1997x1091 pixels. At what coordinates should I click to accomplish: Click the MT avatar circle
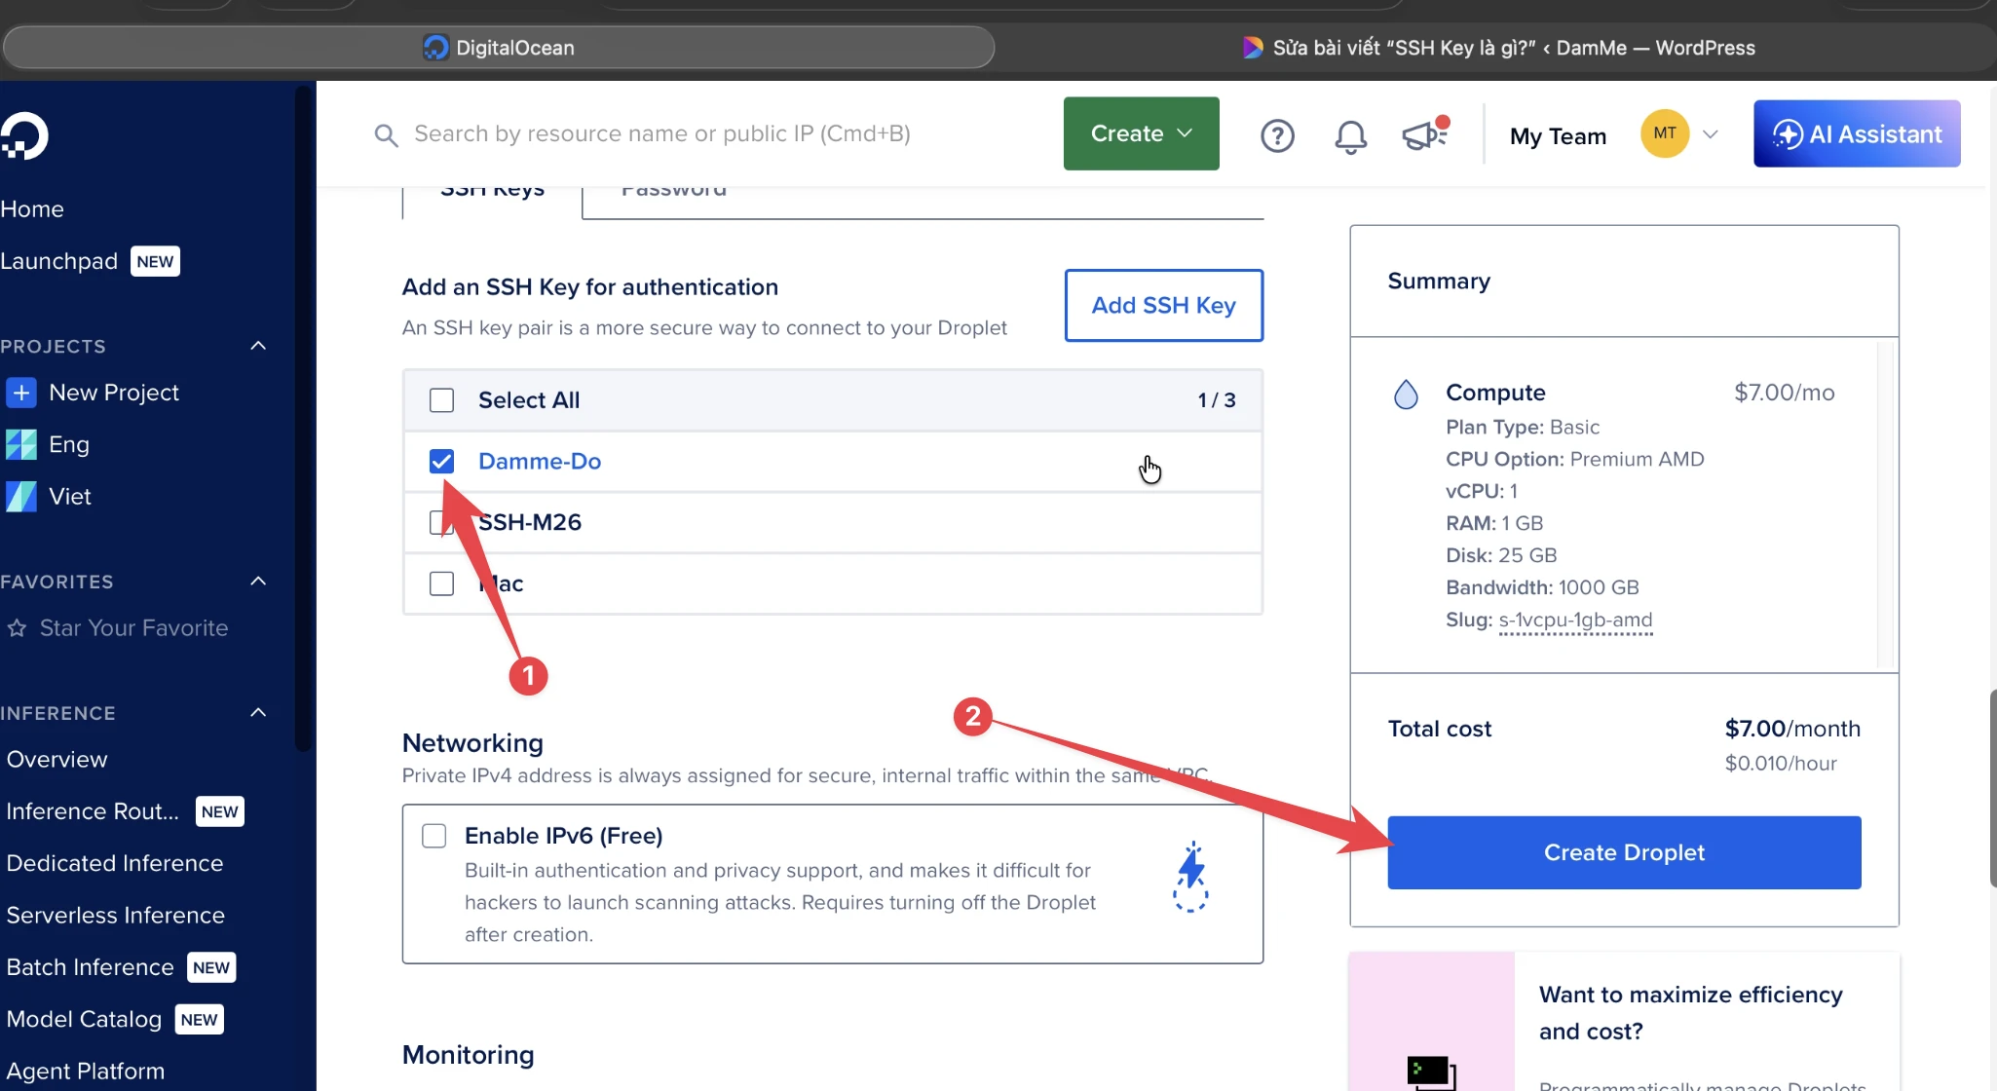[1665, 133]
